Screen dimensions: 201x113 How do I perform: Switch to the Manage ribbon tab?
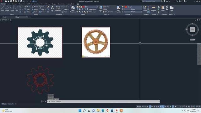(48, 4)
